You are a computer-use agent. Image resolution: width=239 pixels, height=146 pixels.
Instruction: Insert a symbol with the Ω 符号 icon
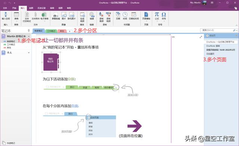[164, 15]
